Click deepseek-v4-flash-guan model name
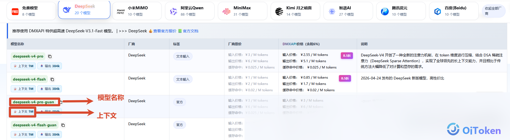The width and height of the screenshot is (510, 140). point(35,125)
